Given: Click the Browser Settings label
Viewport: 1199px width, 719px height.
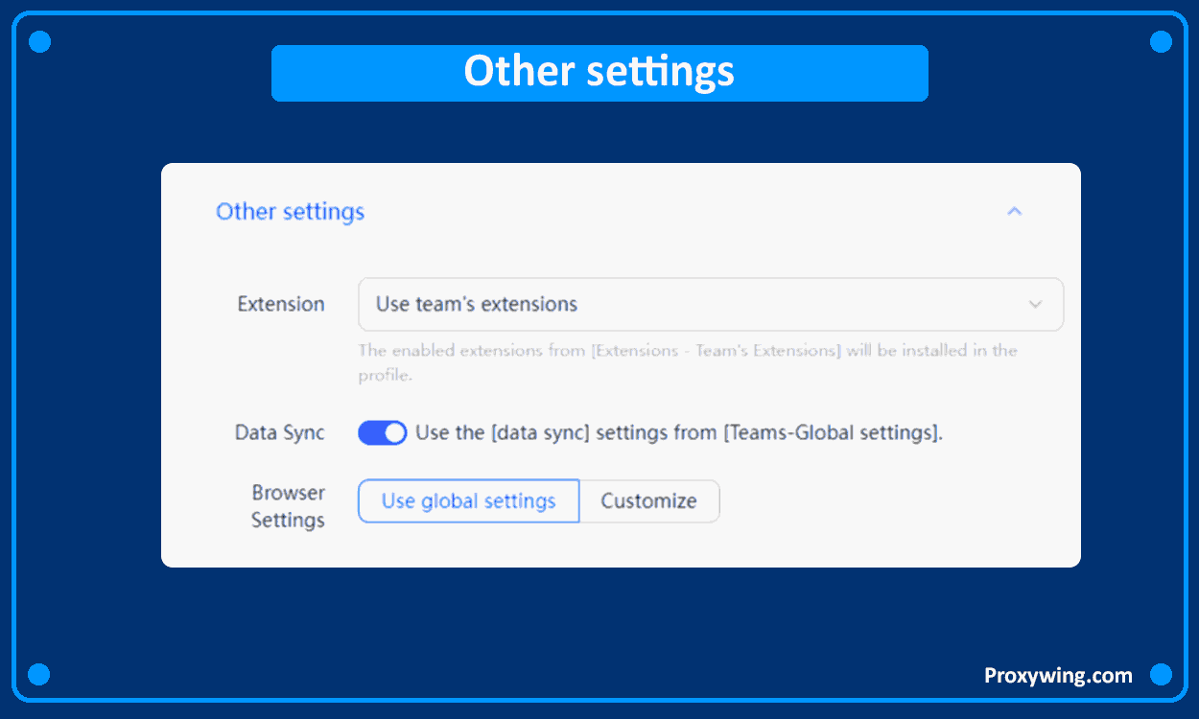Looking at the screenshot, I should click(288, 506).
